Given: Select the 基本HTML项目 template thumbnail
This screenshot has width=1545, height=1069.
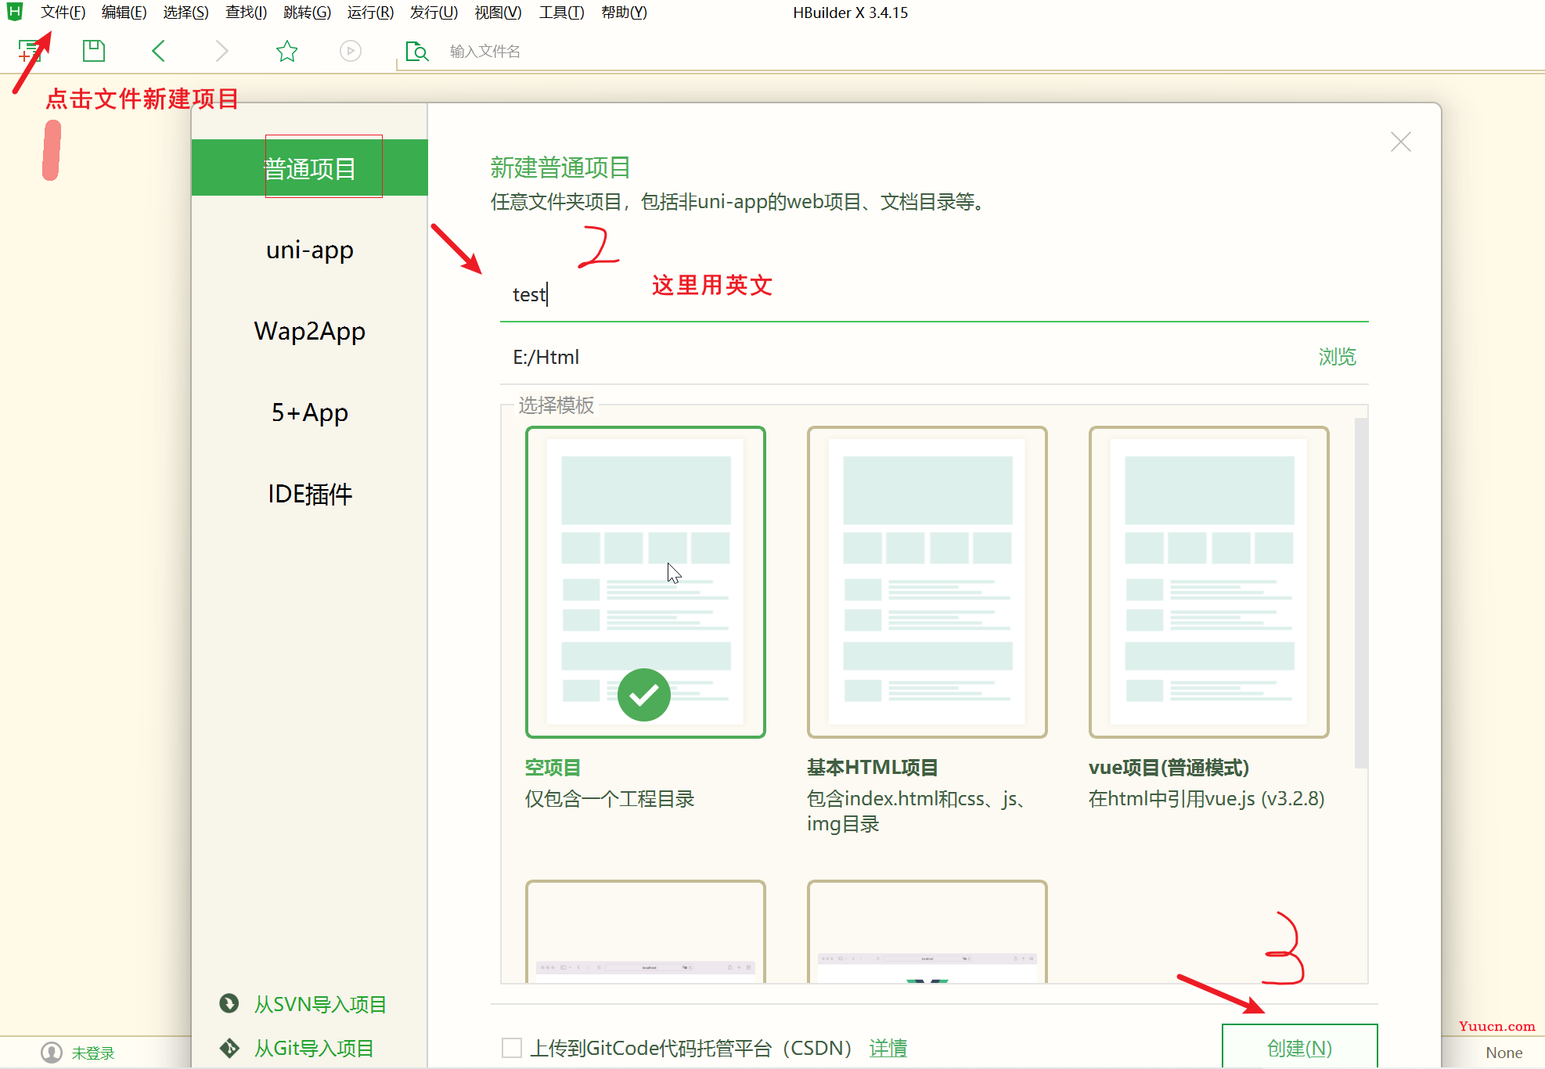Looking at the screenshot, I should pyautogui.click(x=927, y=582).
